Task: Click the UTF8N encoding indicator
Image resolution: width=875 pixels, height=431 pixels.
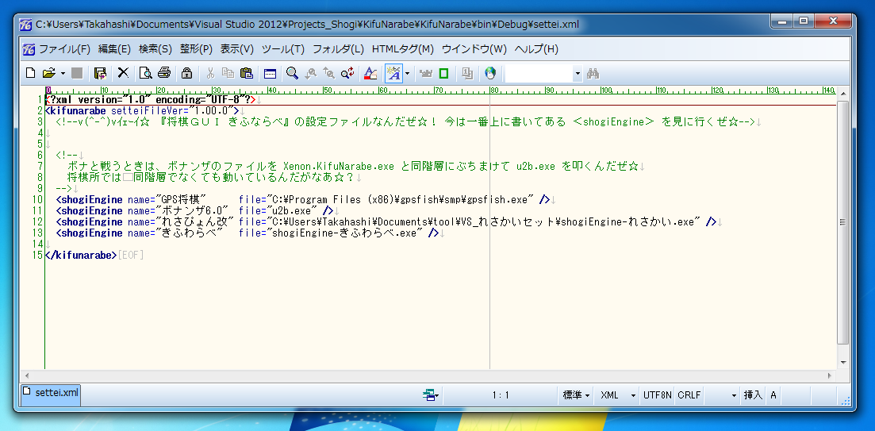Action: (658, 395)
